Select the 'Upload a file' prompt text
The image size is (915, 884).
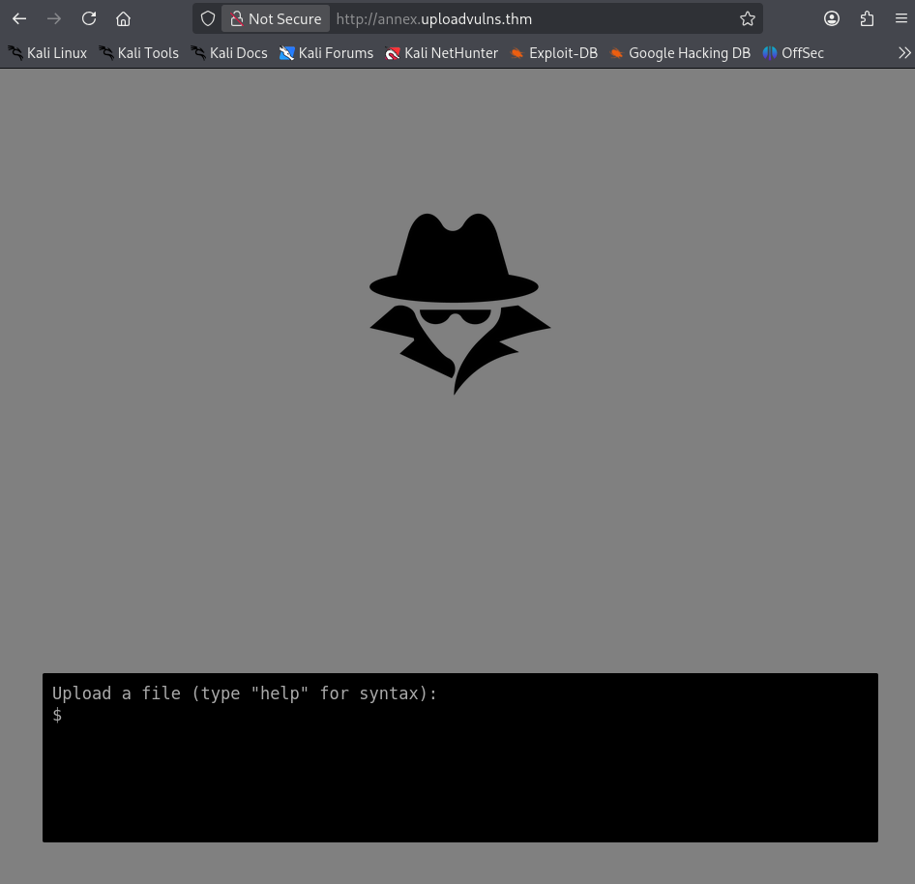tap(245, 693)
